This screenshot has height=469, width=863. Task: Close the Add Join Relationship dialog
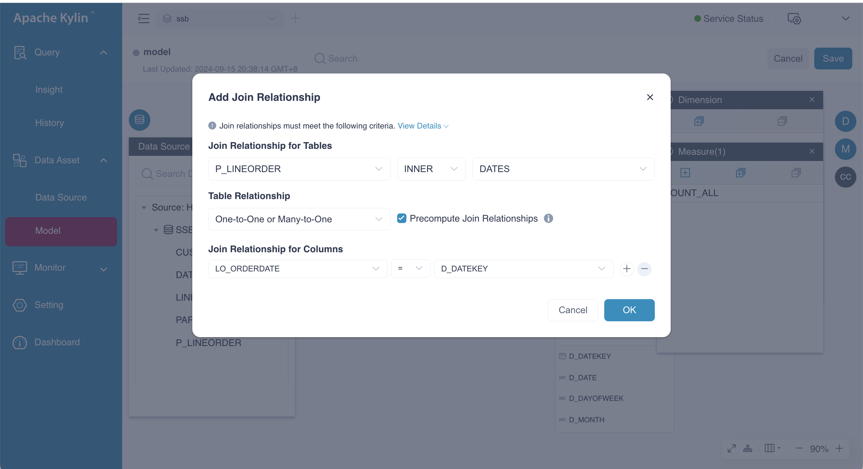(x=650, y=97)
